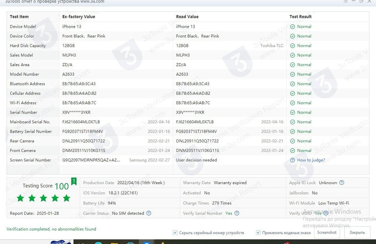Open the help icon next to Verify Serial Number
The image size is (376, 244).
click(237, 213)
